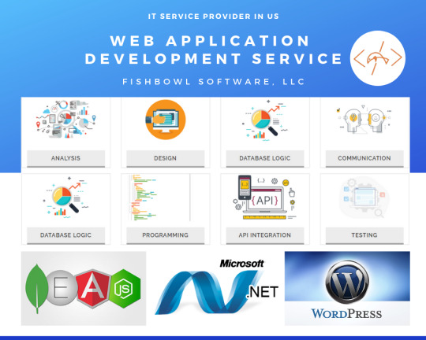Select the Analysis infographic icon
The image size is (426, 340).
65,120
